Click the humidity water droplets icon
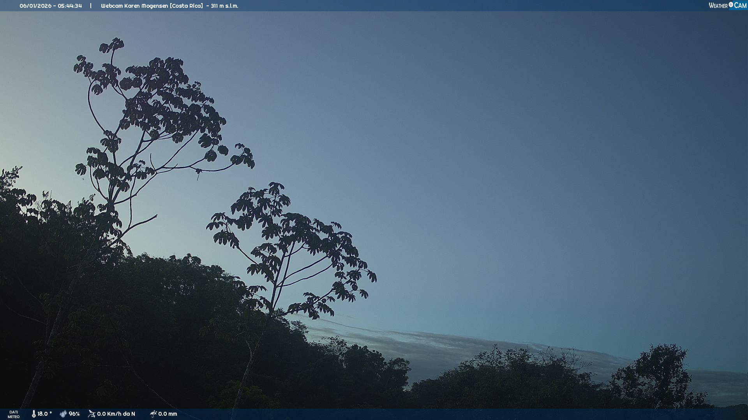 click(63, 414)
